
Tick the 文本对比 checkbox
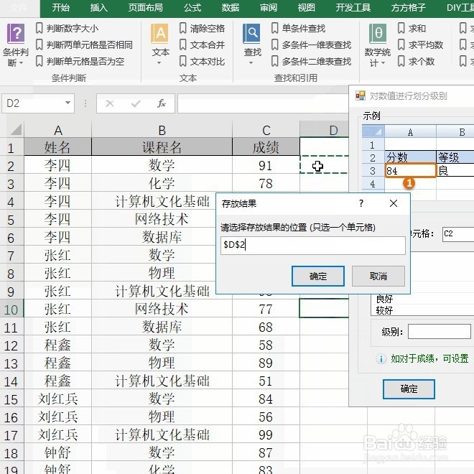coord(182,61)
